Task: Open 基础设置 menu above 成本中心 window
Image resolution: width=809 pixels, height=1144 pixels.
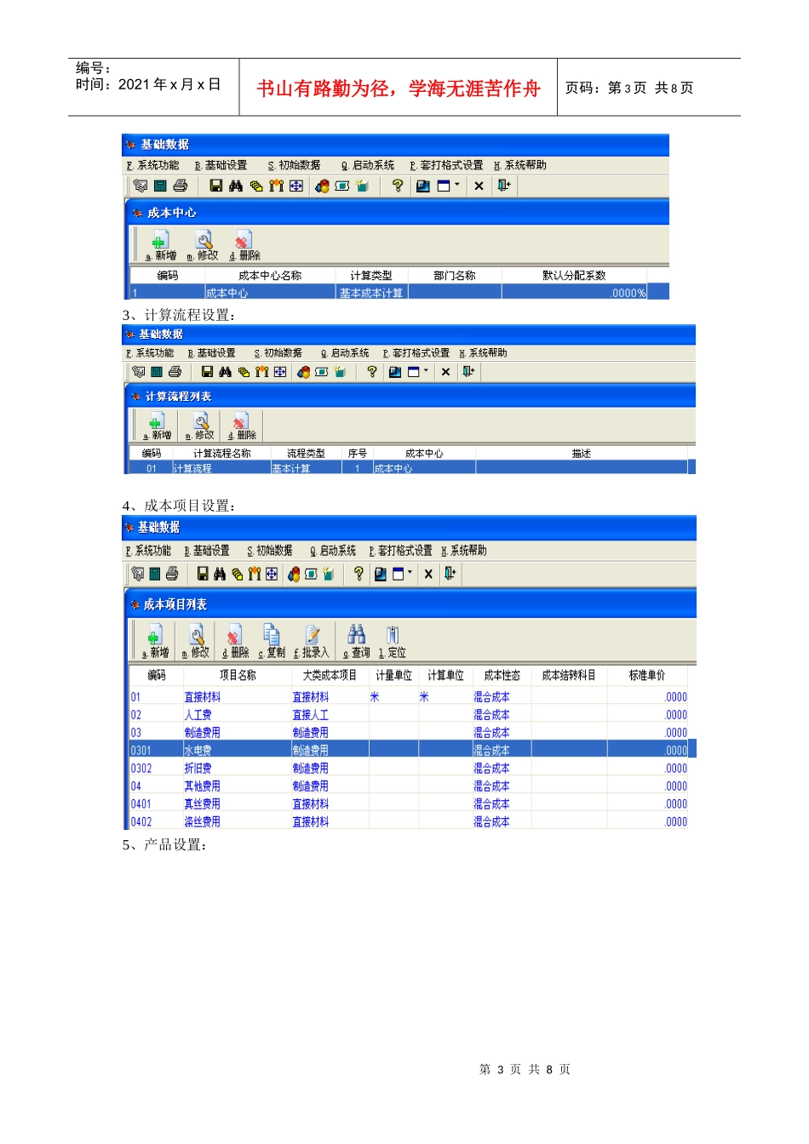Action: (221, 165)
